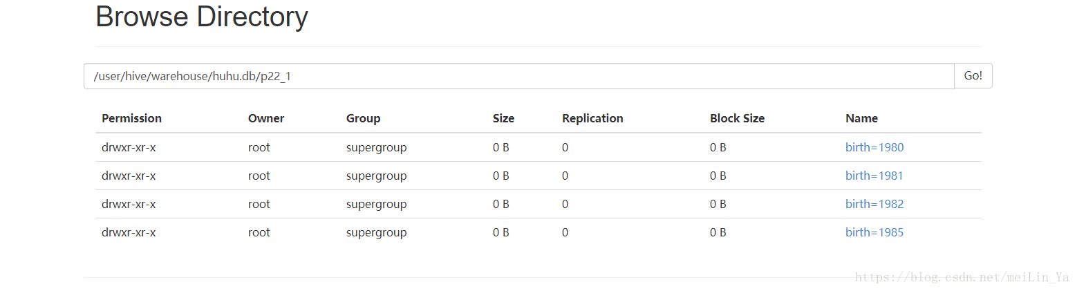Click replication value in birth=1980 row

(565, 147)
